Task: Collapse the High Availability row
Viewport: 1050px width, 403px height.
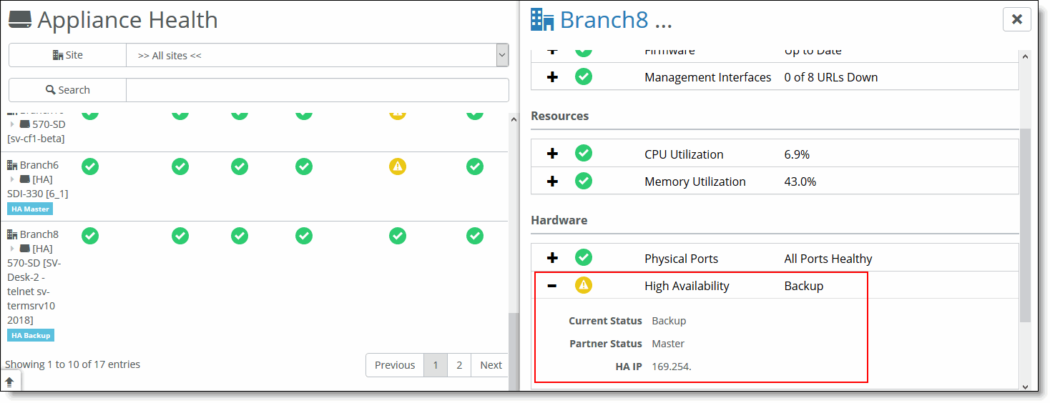Action: tap(552, 286)
